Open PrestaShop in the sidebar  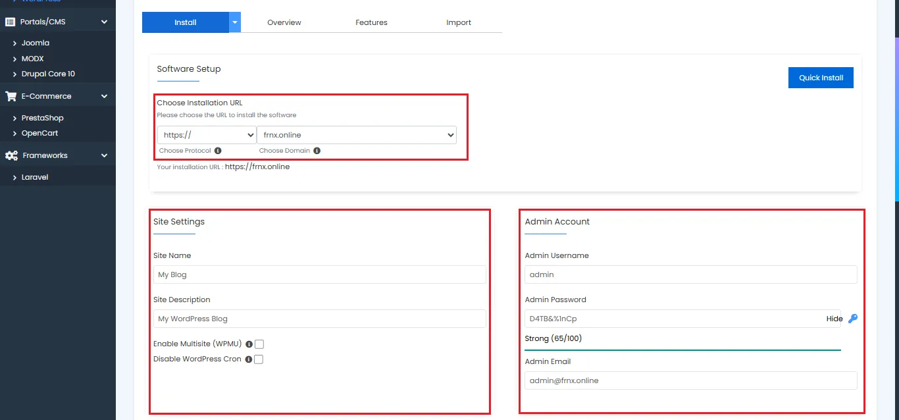click(x=42, y=118)
